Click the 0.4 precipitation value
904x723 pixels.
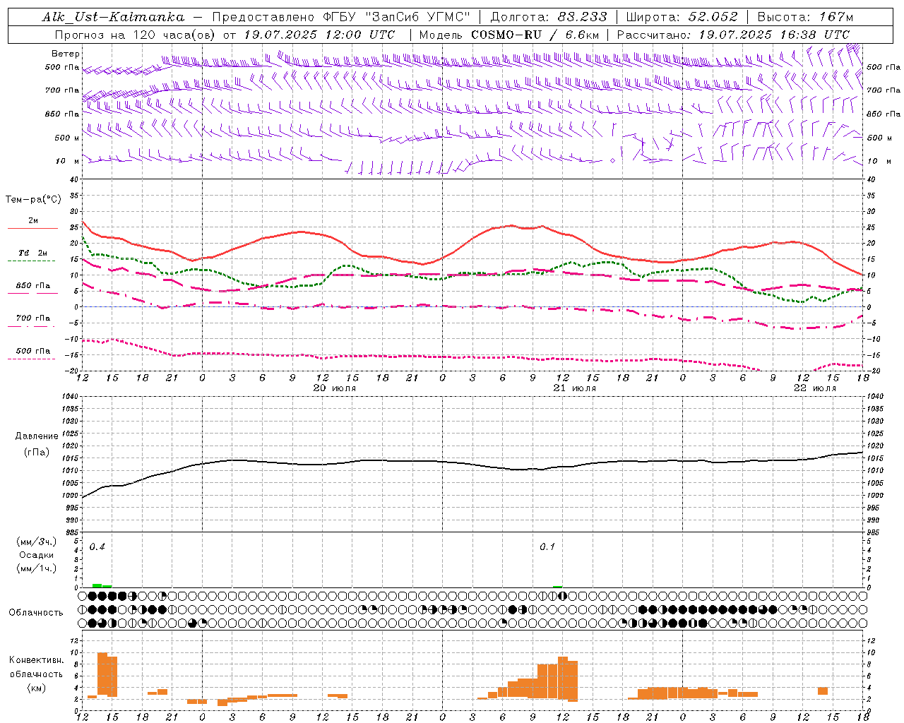click(97, 547)
